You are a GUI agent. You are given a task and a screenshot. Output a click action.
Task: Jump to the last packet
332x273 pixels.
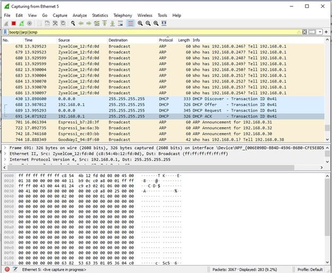click(112, 23)
